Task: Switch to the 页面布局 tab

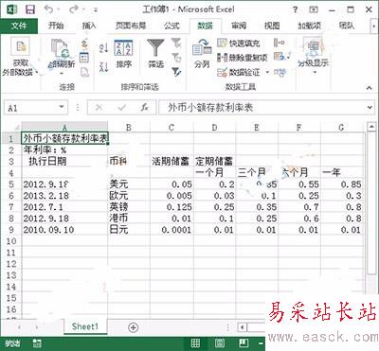Action: coord(131,26)
